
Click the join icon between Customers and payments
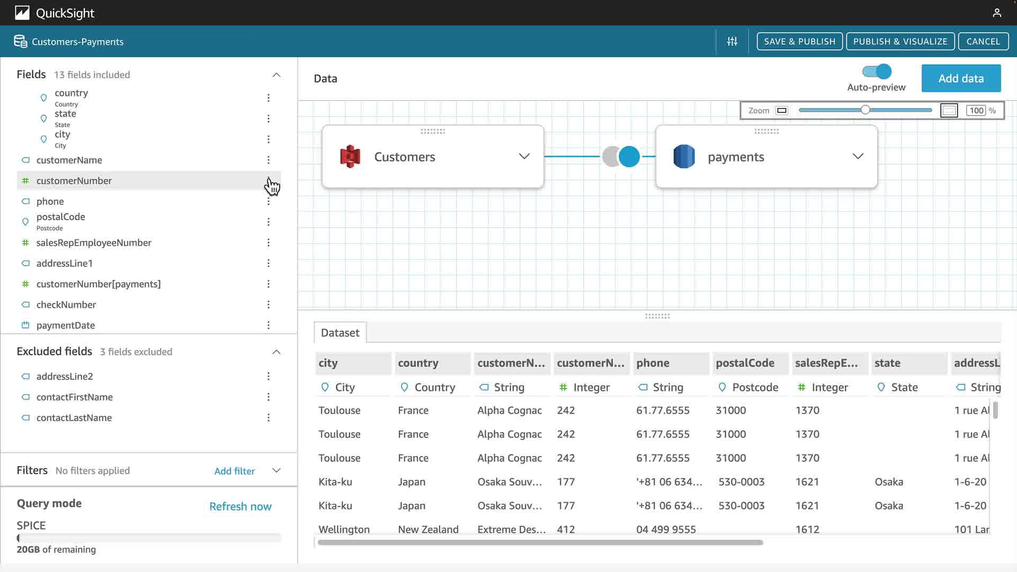[x=621, y=157]
